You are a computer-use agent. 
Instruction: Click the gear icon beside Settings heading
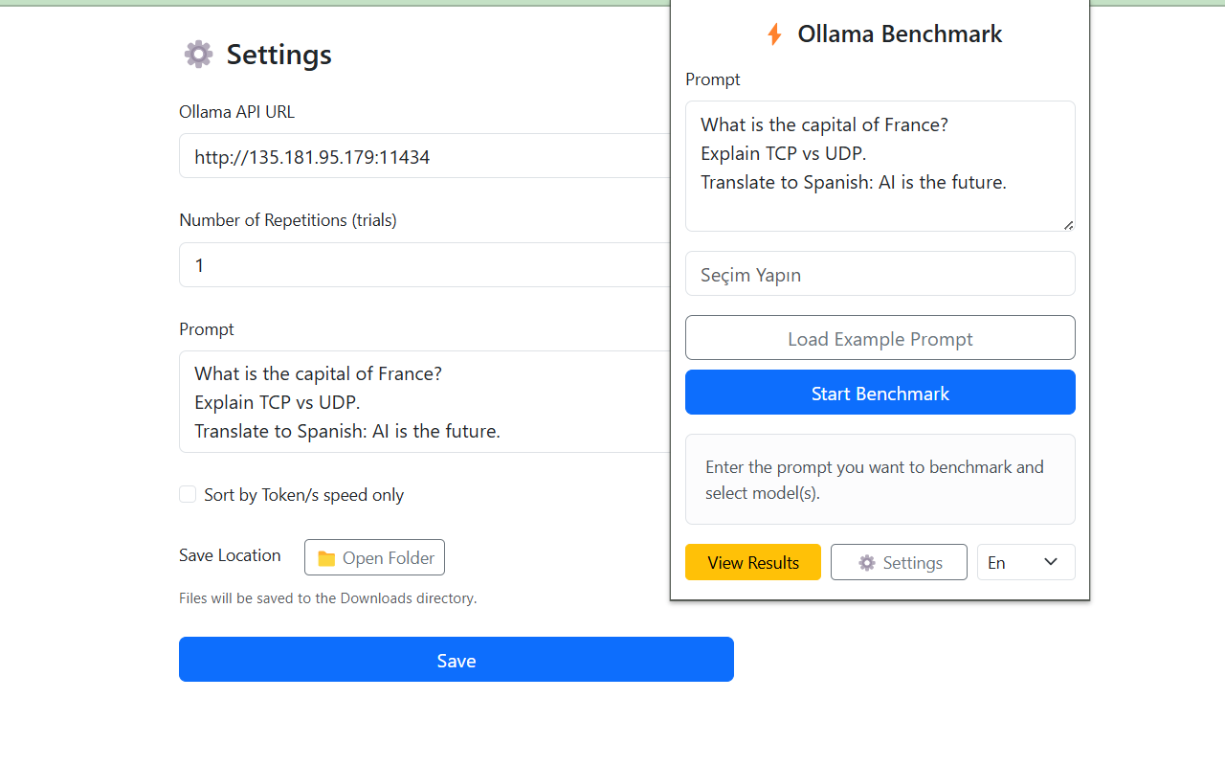pos(198,54)
